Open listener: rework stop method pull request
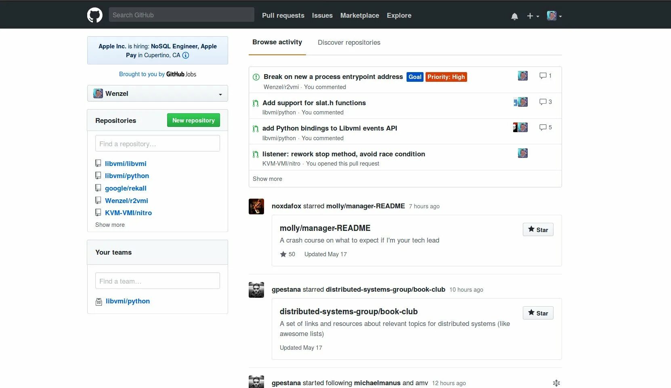The width and height of the screenshot is (671, 388). [344, 154]
